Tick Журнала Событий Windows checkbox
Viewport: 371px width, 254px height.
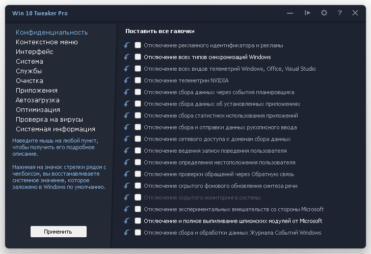[x=138, y=232]
